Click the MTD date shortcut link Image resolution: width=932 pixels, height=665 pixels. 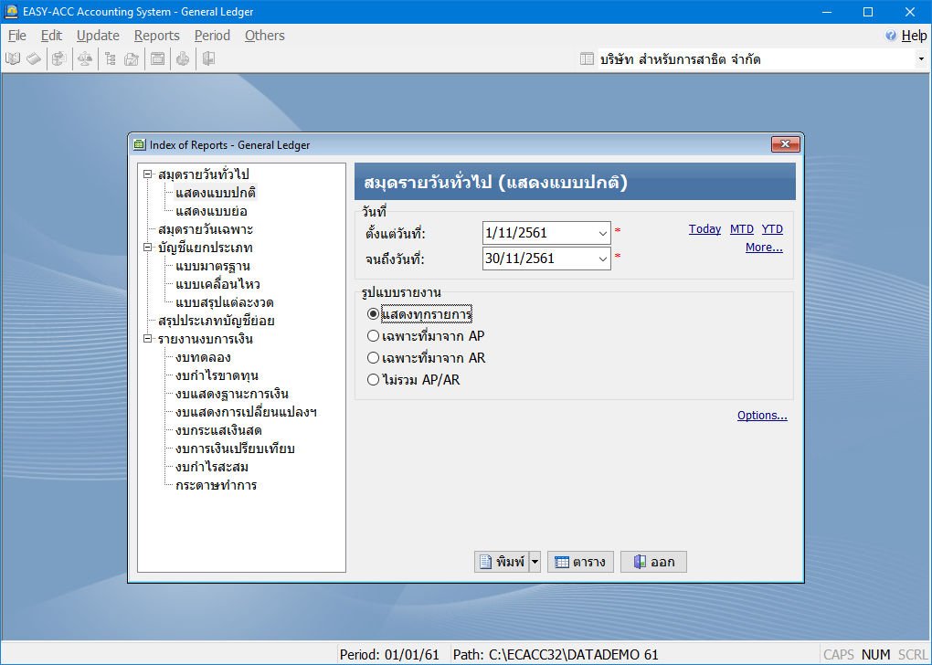click(x=741, y=229)
